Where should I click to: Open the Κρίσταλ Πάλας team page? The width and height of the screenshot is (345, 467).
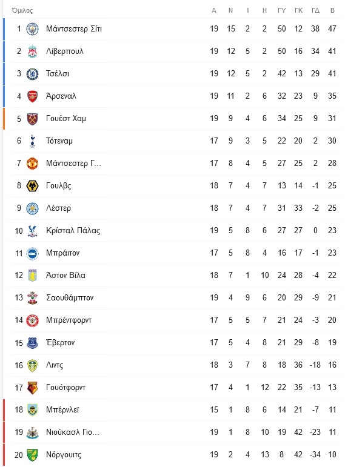pos(73,231)
